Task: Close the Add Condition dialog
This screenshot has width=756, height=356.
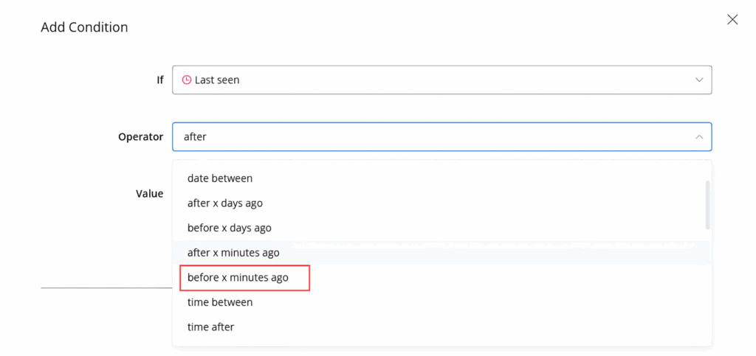Action: [732, 20]
